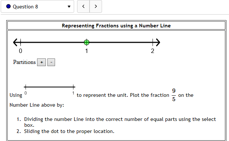
Task: Click the tick mark at 2 on number line
Action: [153, 42]
